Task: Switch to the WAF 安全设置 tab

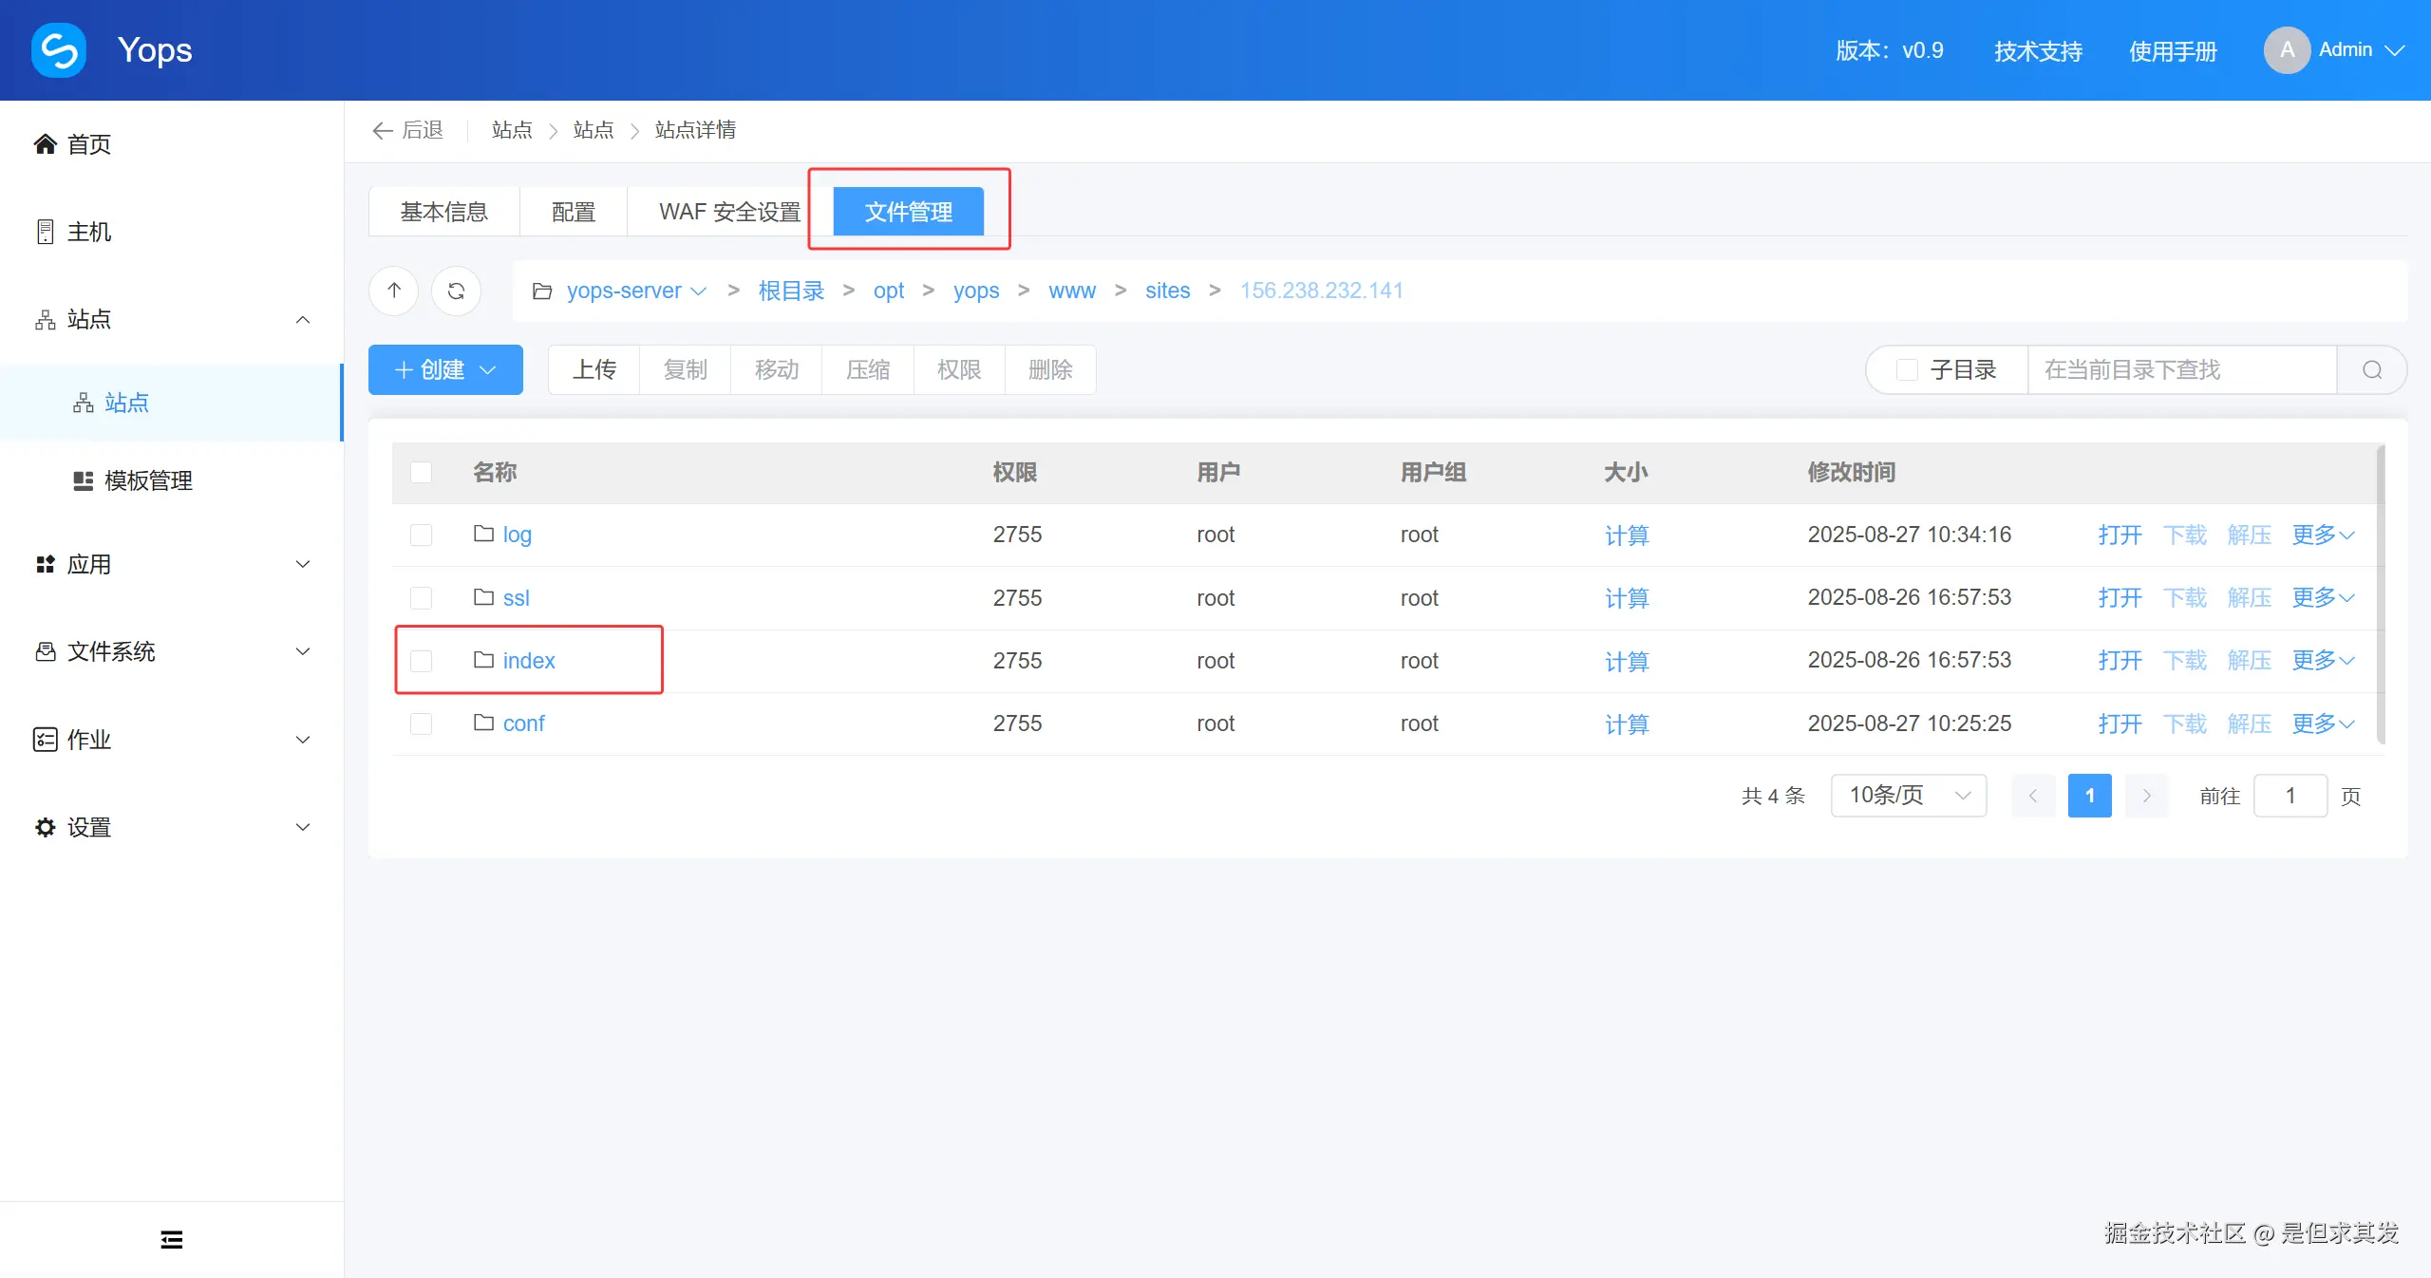Action: coord(729,212)
